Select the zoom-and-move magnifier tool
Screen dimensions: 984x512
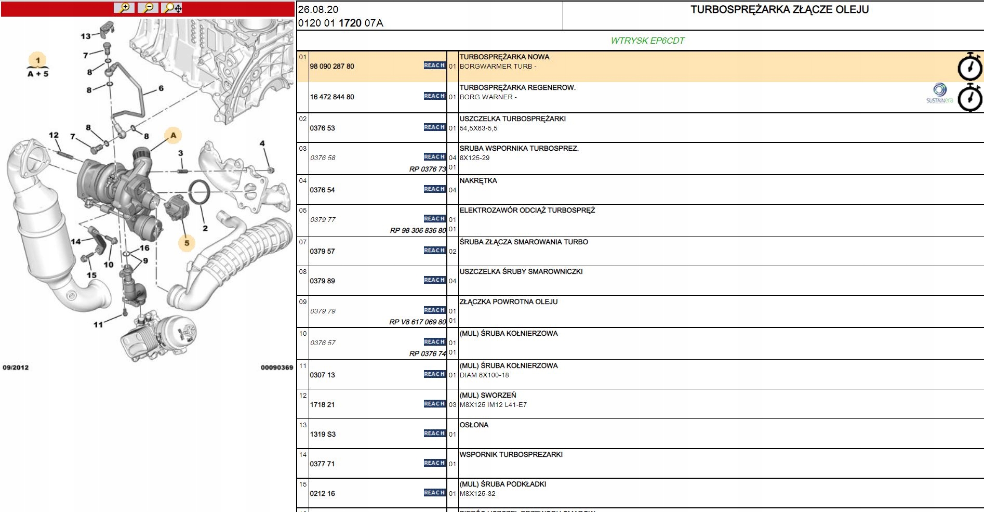click(172, 8)
